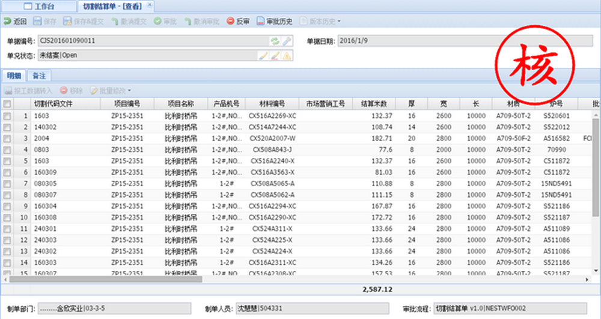Click the 报工数据转入 button
The image size is (601, 319).
(x=28, y=91)
